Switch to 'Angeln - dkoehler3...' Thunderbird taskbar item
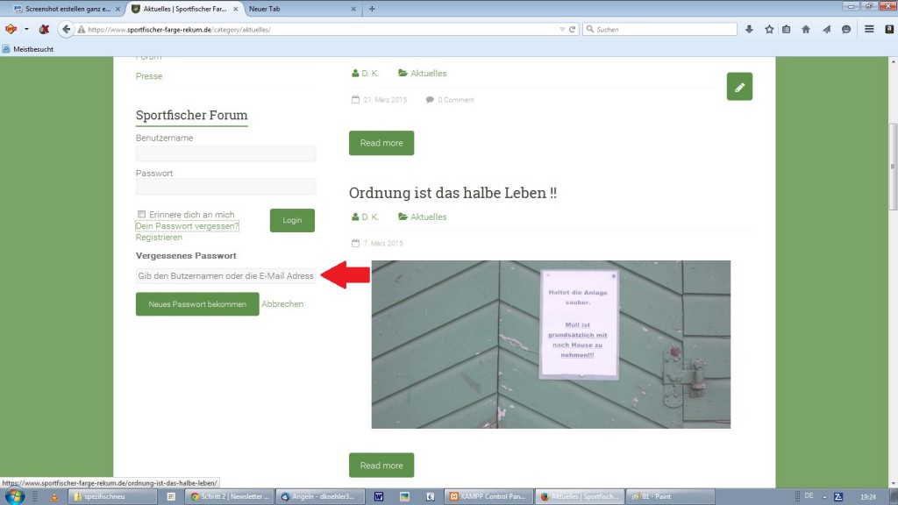Viewport: 898px width, 505px height. click(319, 496)
